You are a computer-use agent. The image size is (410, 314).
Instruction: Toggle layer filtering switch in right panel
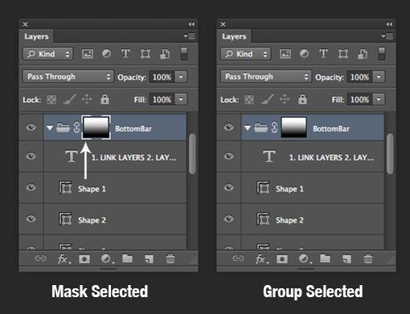point(382,54)
